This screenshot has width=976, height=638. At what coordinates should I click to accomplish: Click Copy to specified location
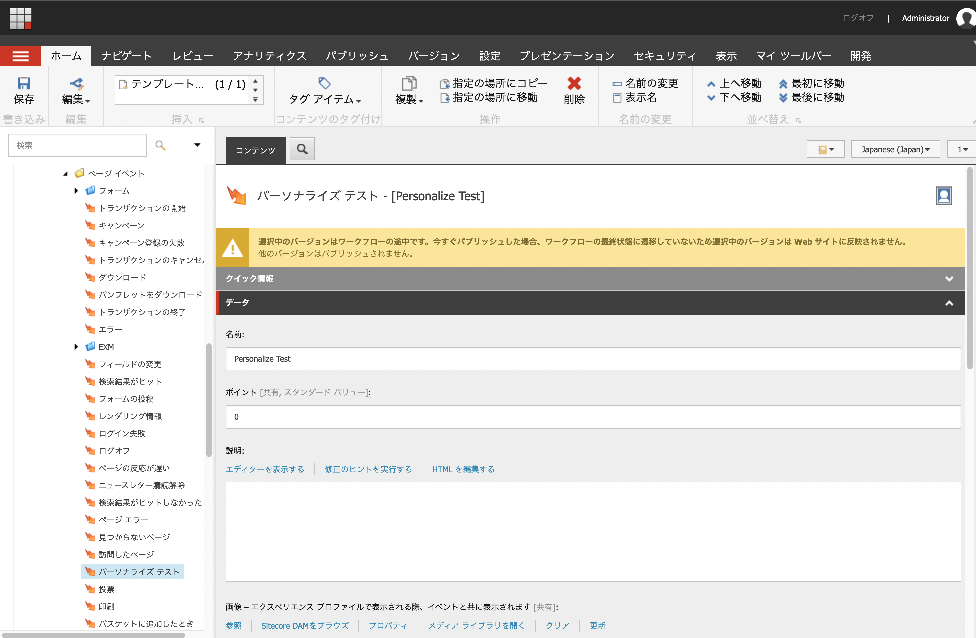[493, 83]
